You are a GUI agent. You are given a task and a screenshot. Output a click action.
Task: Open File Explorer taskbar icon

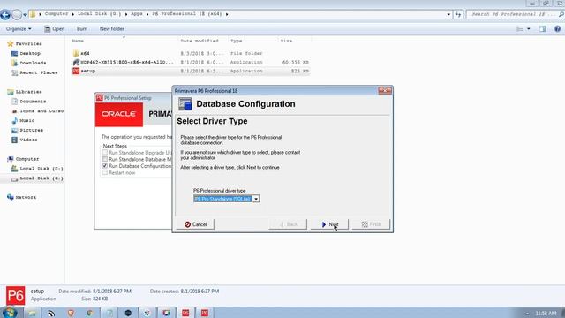[x=32, y=313]
